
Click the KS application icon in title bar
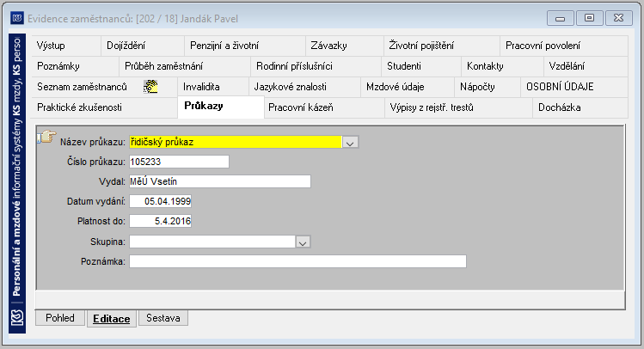coord(17,18)
